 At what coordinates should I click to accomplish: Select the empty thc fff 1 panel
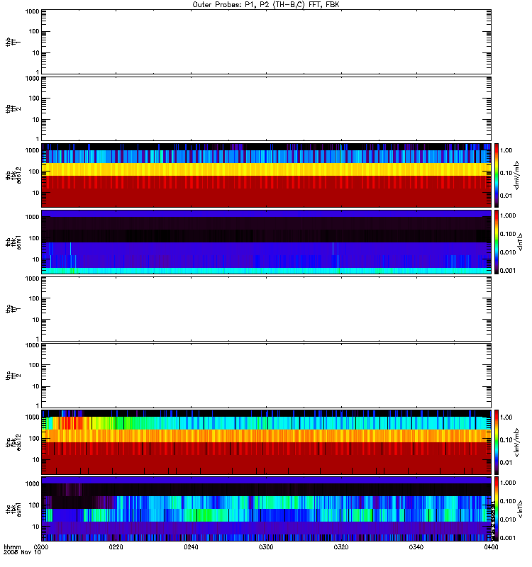(x=266, y=309)
